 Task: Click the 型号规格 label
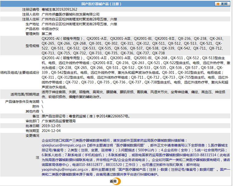[x=32, y=46]
